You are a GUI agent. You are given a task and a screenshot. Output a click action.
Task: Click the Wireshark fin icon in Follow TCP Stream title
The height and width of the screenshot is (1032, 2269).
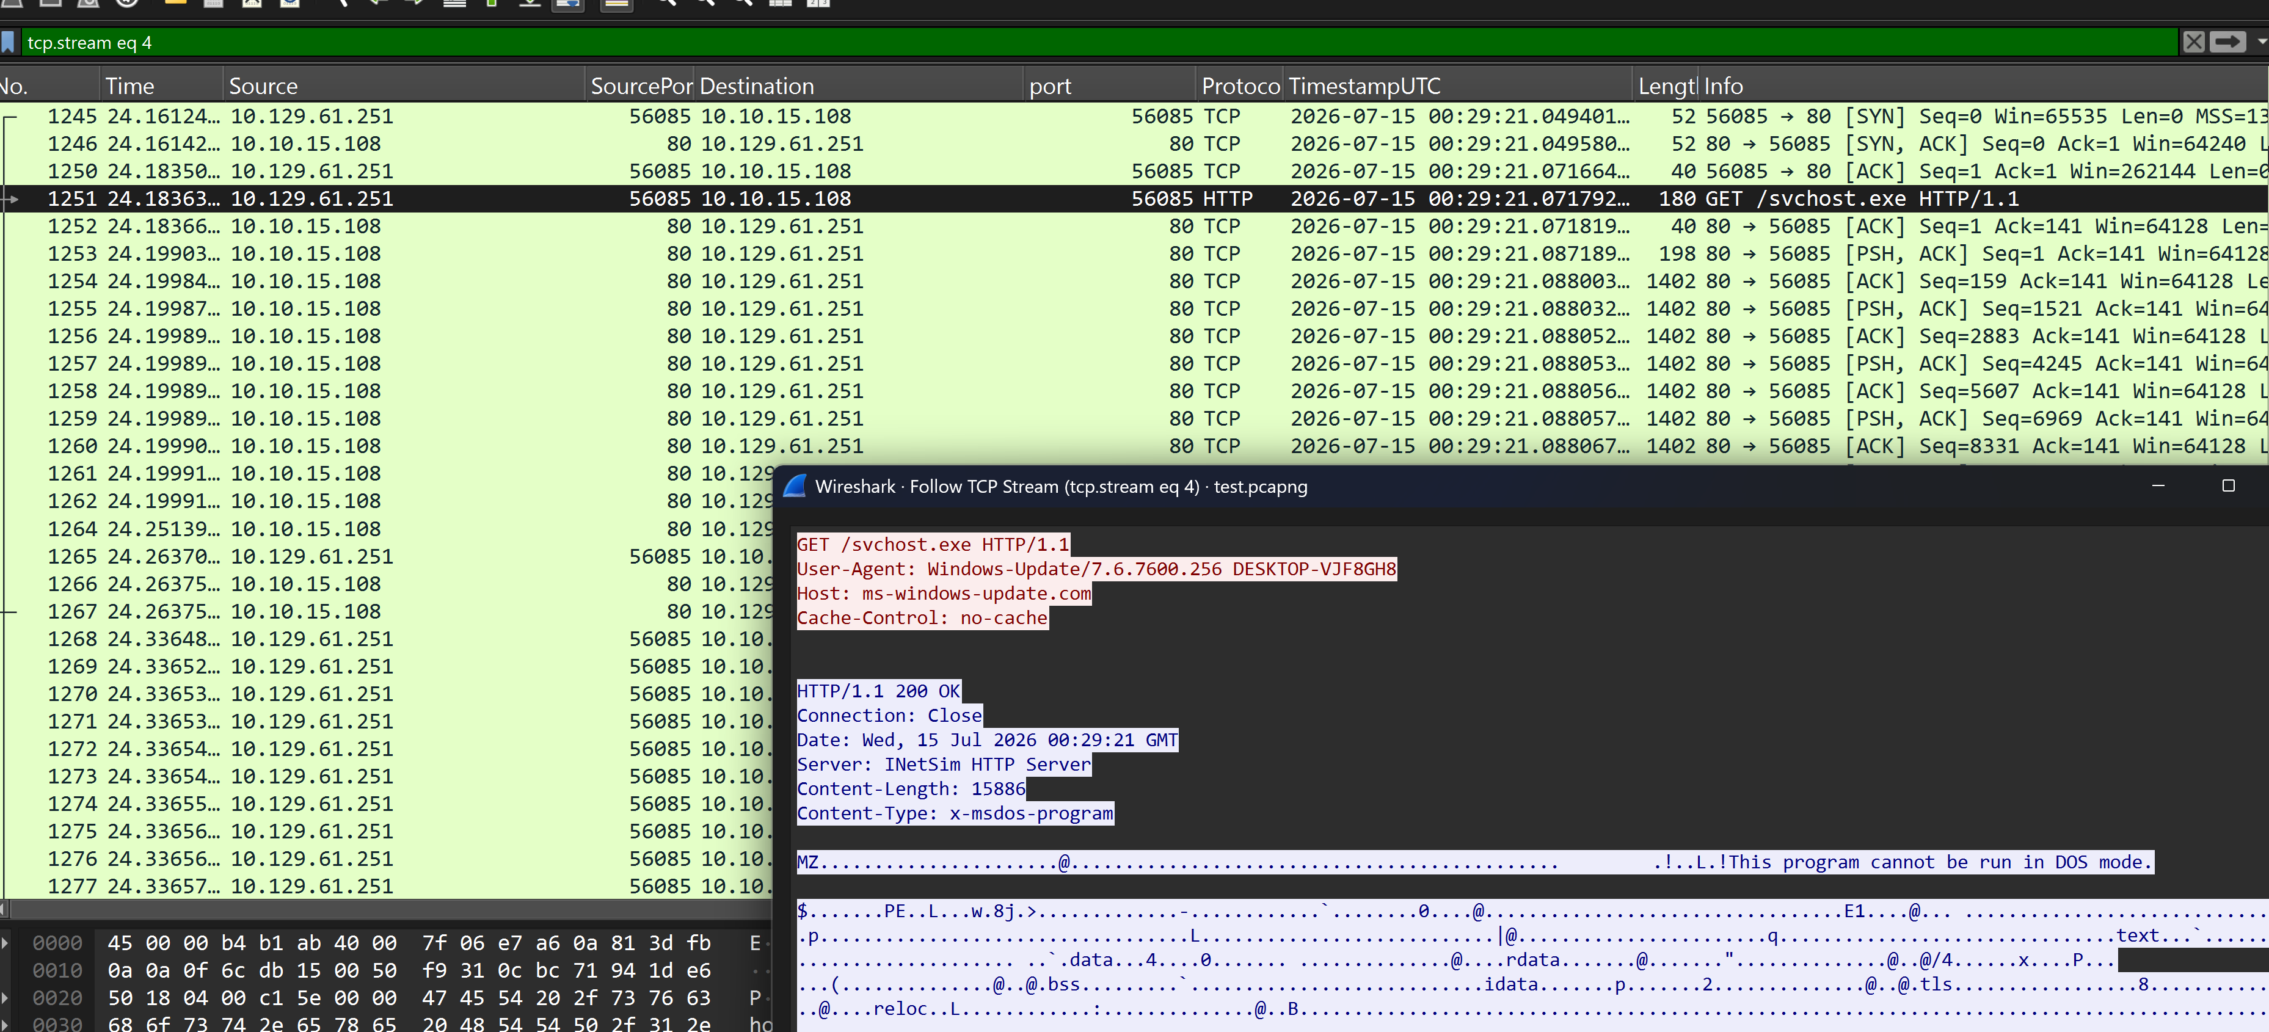coord(795,486)
